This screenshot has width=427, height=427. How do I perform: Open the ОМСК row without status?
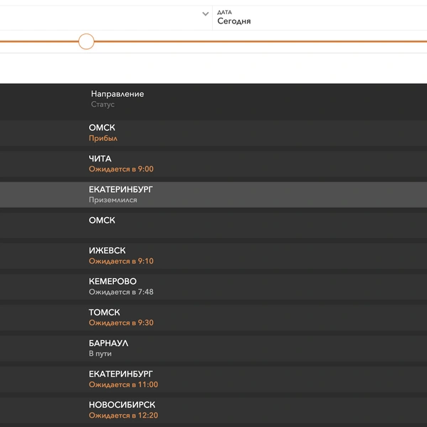click(213, 226)
